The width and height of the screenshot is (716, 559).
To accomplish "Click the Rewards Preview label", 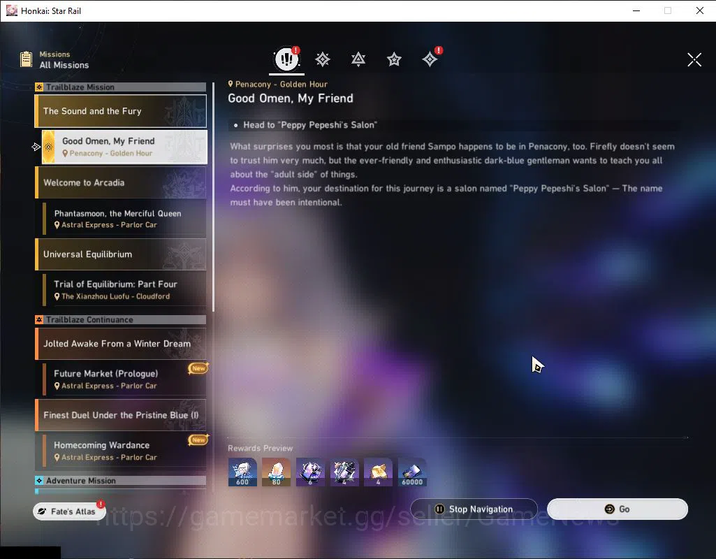I will (x=261, y=448).
